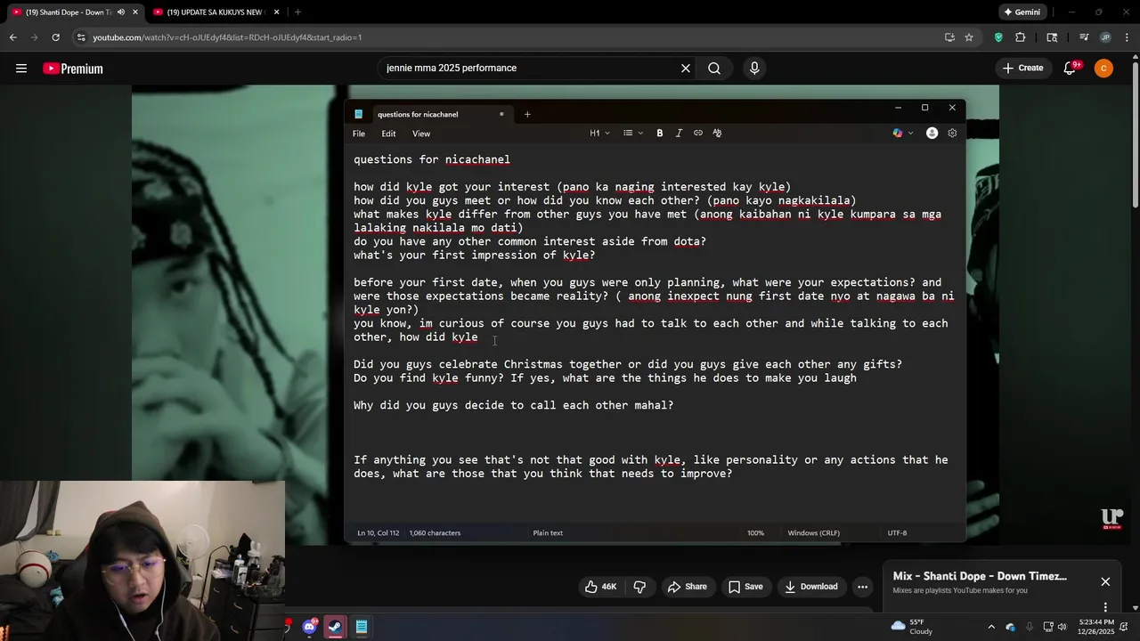Open Discord from the taskbar
The image size is (1140, 641).
pos(309,627)
